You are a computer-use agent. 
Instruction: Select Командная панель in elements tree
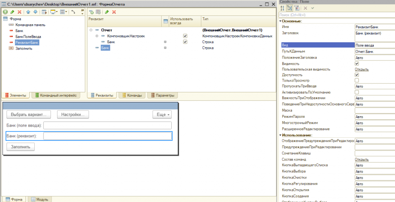click(30, 25)
